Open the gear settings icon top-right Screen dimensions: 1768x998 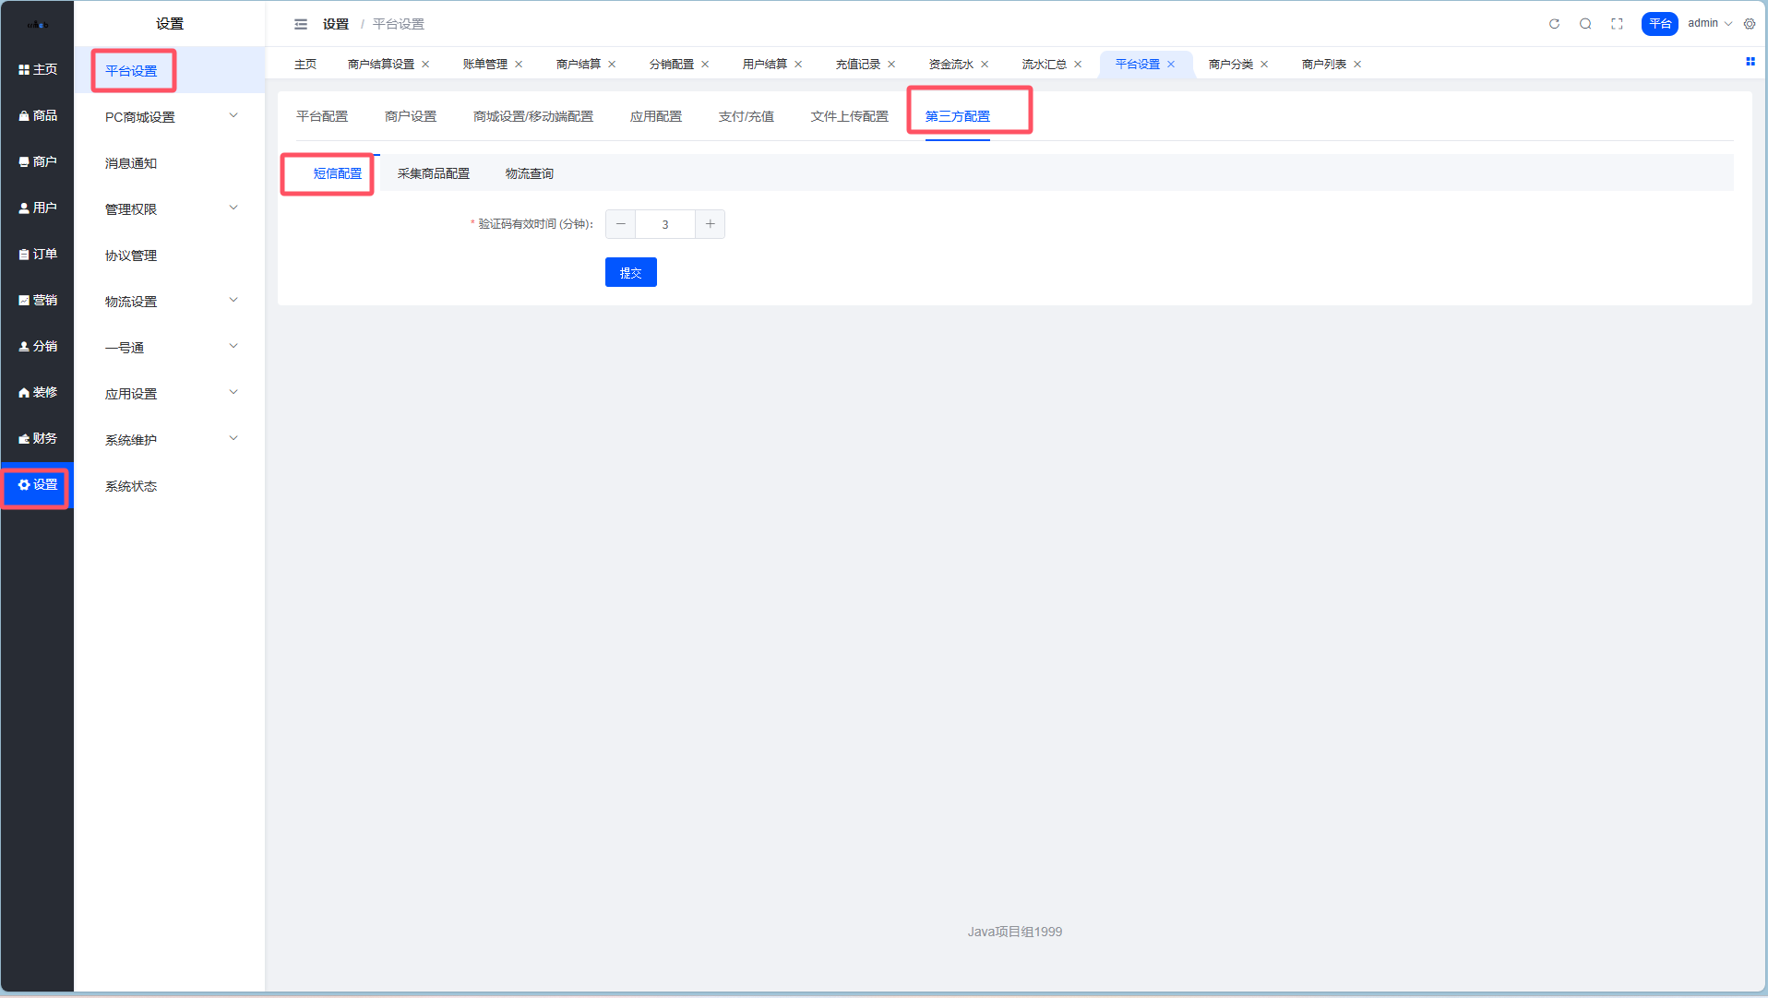[1750, 24]
